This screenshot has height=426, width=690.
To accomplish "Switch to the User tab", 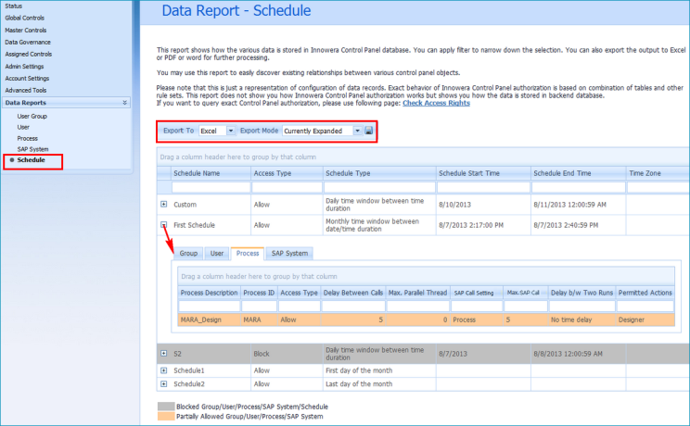I will tap(216, 253).
